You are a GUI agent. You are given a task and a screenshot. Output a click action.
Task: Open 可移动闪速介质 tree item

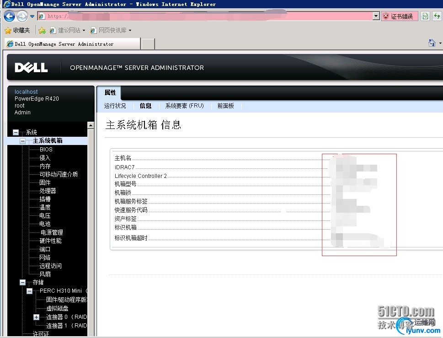(x=59, y=174)
